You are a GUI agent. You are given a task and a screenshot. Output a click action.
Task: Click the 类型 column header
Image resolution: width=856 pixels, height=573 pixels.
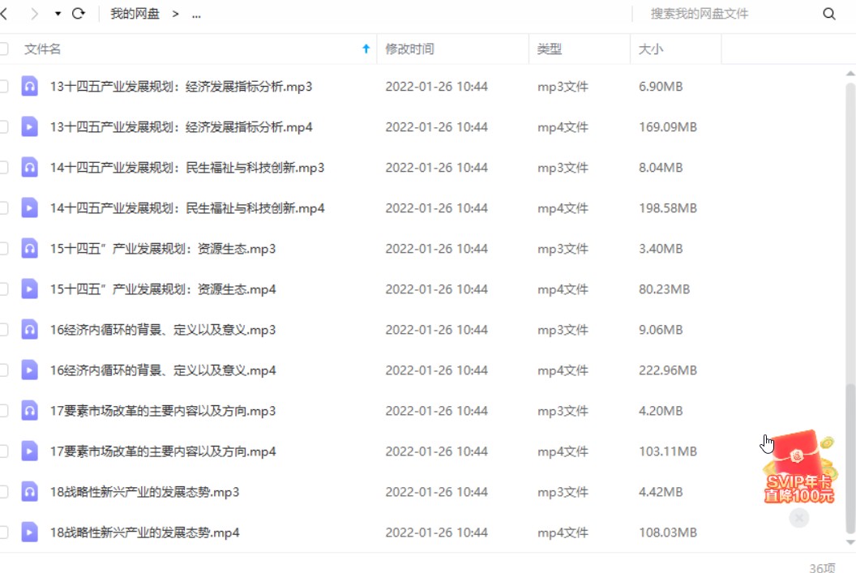pos(549,49)
